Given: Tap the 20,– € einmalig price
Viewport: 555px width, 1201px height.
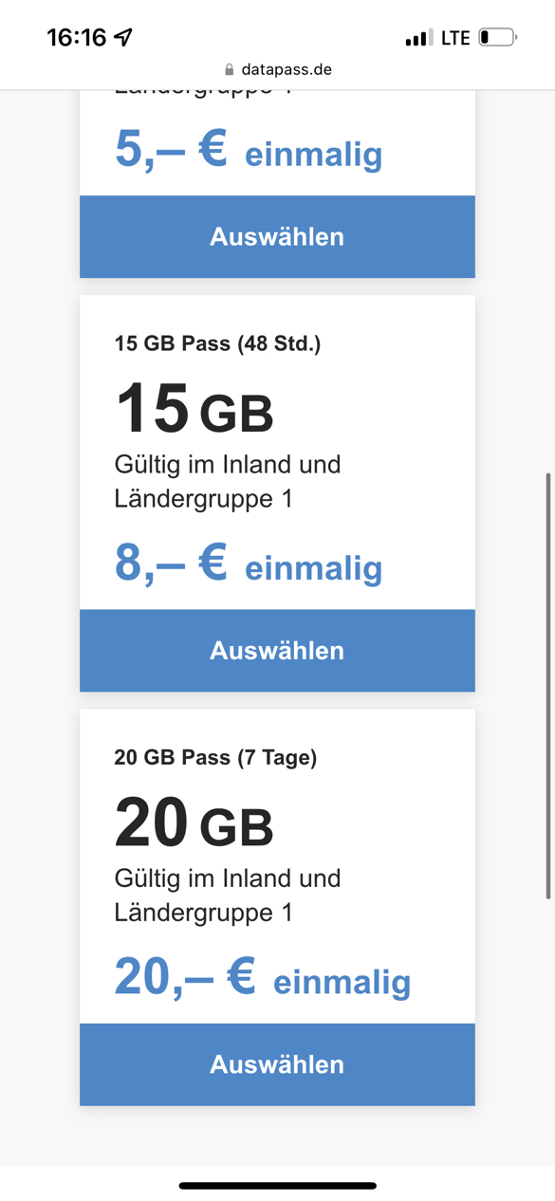Looking at the screenshot, I should [263, 978].
